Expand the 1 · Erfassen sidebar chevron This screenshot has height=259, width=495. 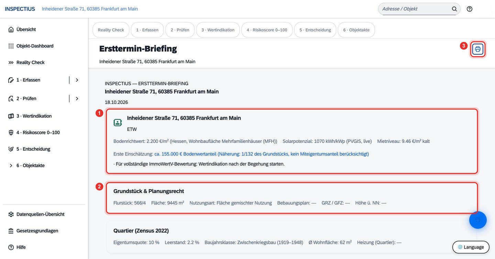pos(77,80)
